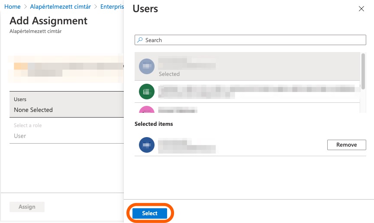Click the chevron after Alapértelmezett címtár breadcrumb
The width and height of the screenshot is (374, 223).
tap(96, 7)
